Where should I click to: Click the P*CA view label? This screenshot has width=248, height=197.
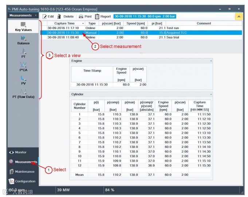tap(23, 70)
